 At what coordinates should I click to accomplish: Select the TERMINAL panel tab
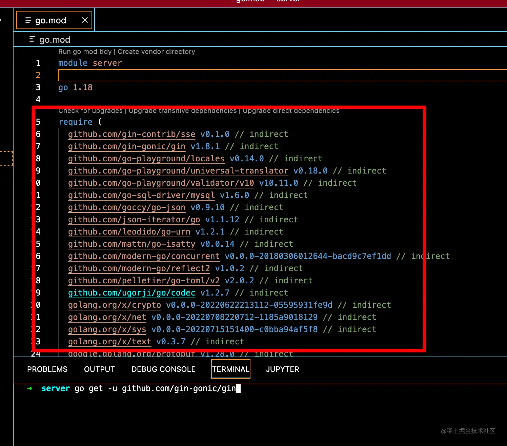[231, 369]
